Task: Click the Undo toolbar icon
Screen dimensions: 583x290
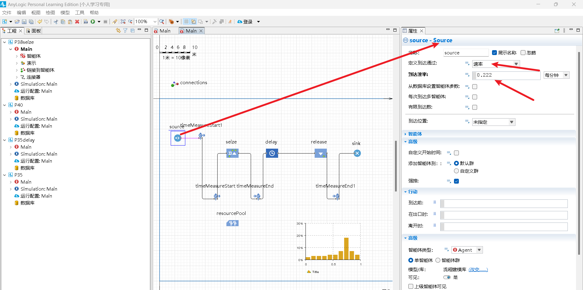Action: pyautogui.click(x=40, y=22)
